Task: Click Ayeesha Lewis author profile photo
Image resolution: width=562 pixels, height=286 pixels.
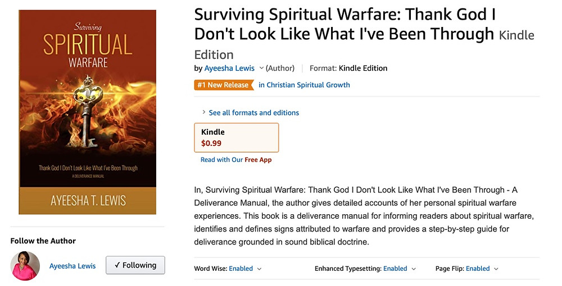Action: click(x=25, y=266)
